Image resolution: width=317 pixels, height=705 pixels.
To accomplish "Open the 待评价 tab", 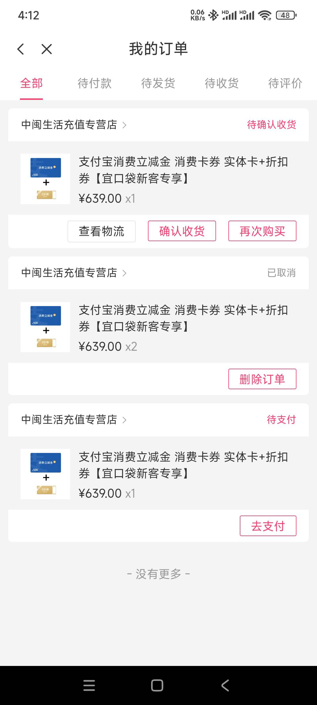I will pyautogui.click(x=285, y=83).
